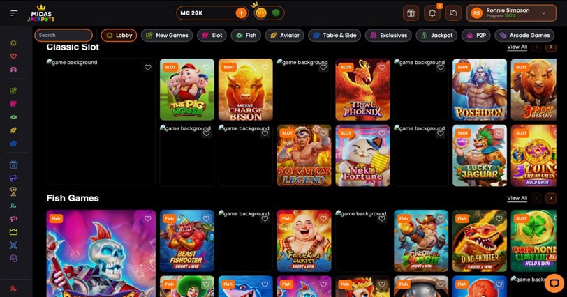
Task: Open the chat messages icon in header
Action: pos(453,13)
